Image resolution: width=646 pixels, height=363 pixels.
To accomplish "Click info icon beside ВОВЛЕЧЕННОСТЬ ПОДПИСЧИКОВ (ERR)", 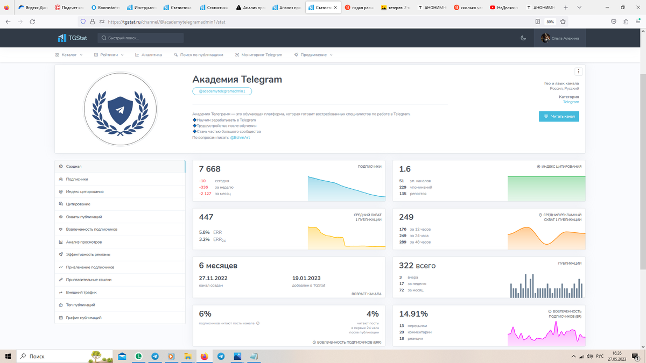I will tap(314, 342).
